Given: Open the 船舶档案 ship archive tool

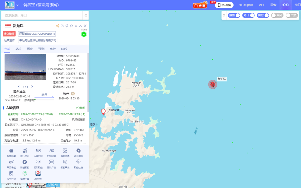Looking at the screenshot, I should (11, 152).
